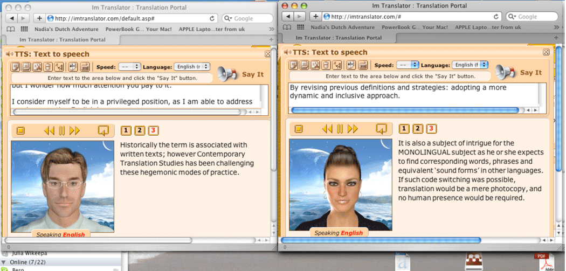The height and width of the screenshot is (271, 566).
Task: Stop playback in the right TTS player
Action: 299,128
